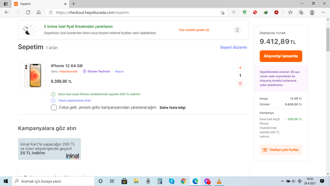Click the Beyaz color label

point(119,72)
